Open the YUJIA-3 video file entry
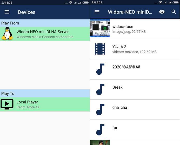180x145 pixels. click(134, 49)
